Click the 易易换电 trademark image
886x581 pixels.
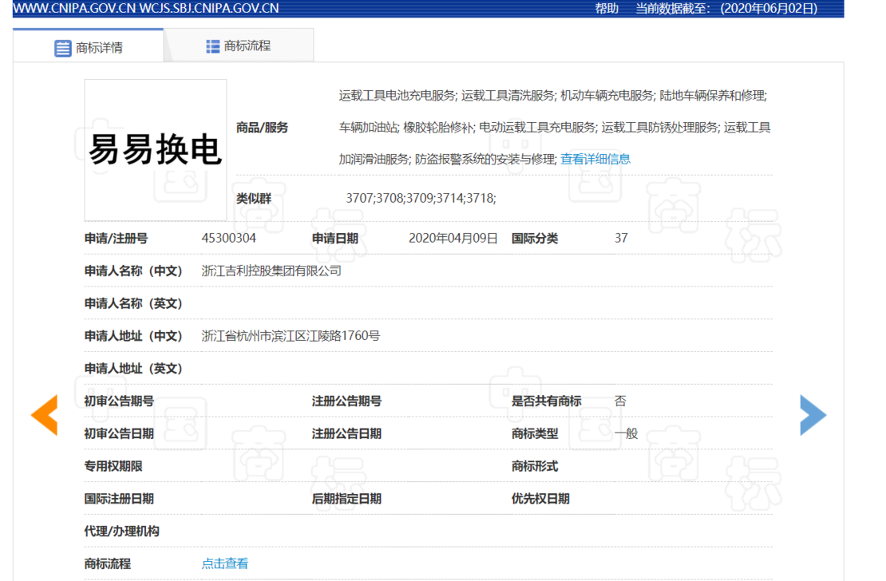(156, 150)
